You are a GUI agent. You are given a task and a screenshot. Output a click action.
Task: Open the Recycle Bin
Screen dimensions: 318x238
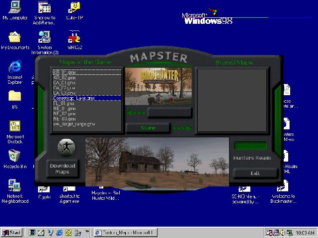coord(15,159)
